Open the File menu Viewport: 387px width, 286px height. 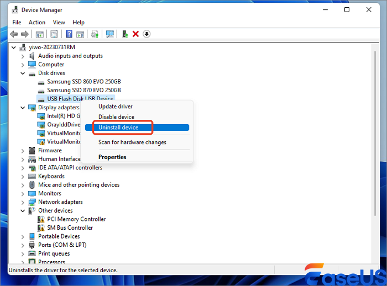pos(17,23)
